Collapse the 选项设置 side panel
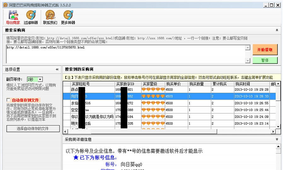 [x=57, y=69]
